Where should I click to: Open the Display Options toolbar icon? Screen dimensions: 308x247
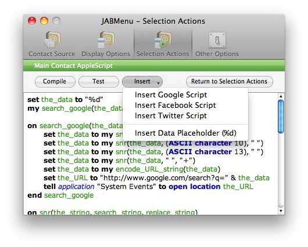(x=106, y=44)
